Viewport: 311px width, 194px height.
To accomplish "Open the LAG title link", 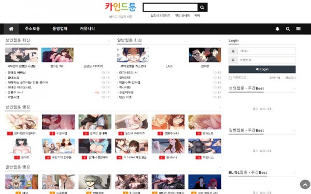I will tap(169, 66).
